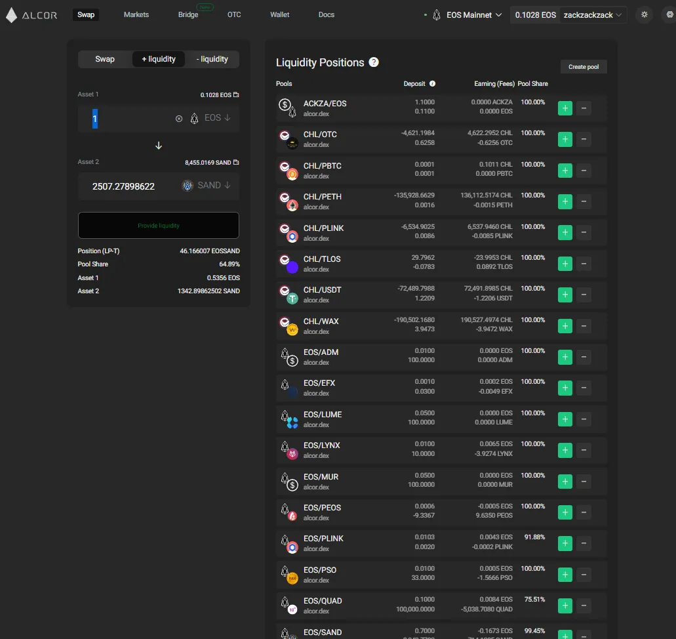Click the Alcor logo
The width and height of the screenshot is (676, 639).
click(x=31, y=14)
